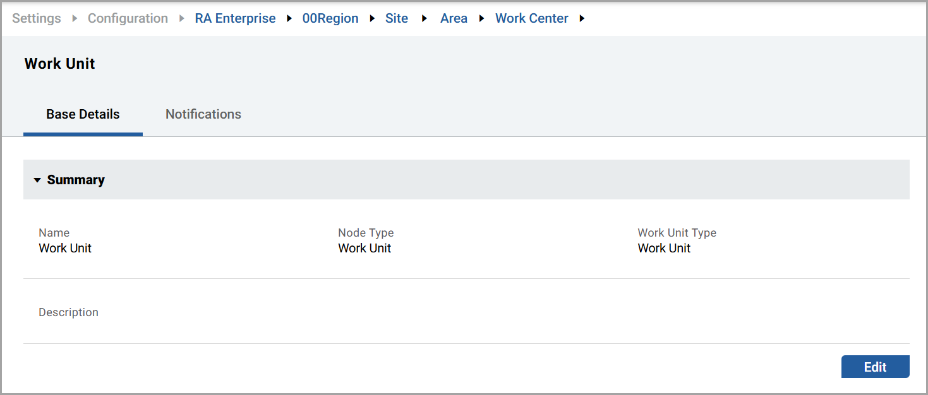Click the arrow after Area breadcrumb
The image size is (928, 395).
[x=481, y=19]
